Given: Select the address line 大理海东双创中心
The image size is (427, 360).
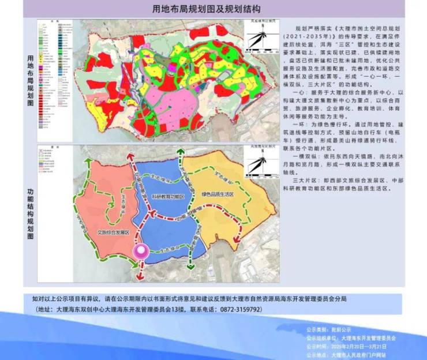Looking at the screenshot, I should click(x=148, y=309).
